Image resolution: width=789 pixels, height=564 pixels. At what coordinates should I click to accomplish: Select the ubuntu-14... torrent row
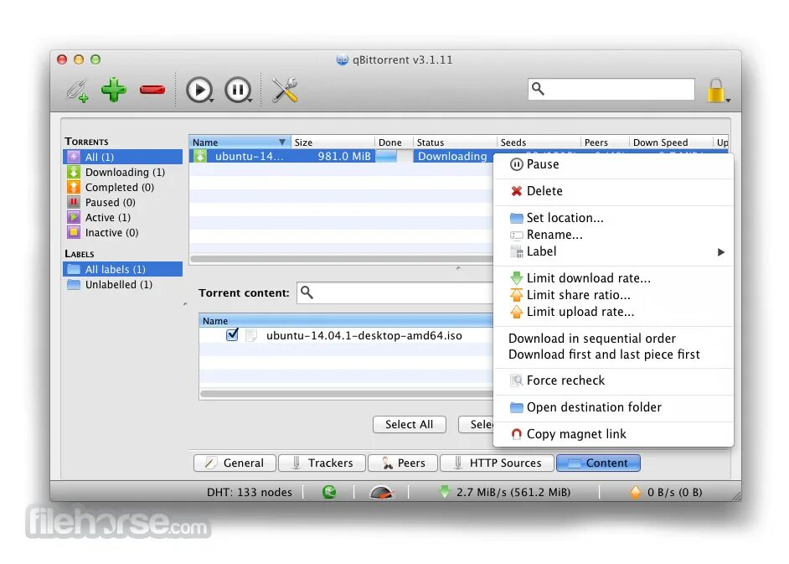coord(341,156)
